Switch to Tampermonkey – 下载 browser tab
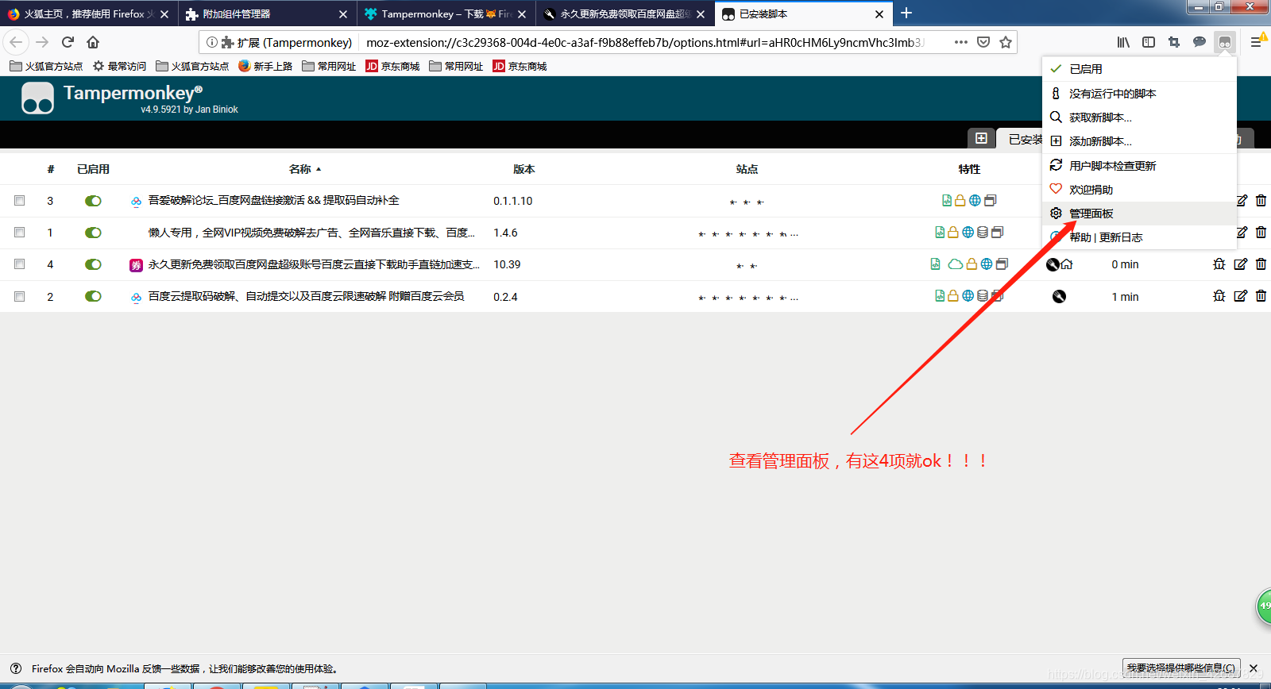 click(x=445, y=14)
